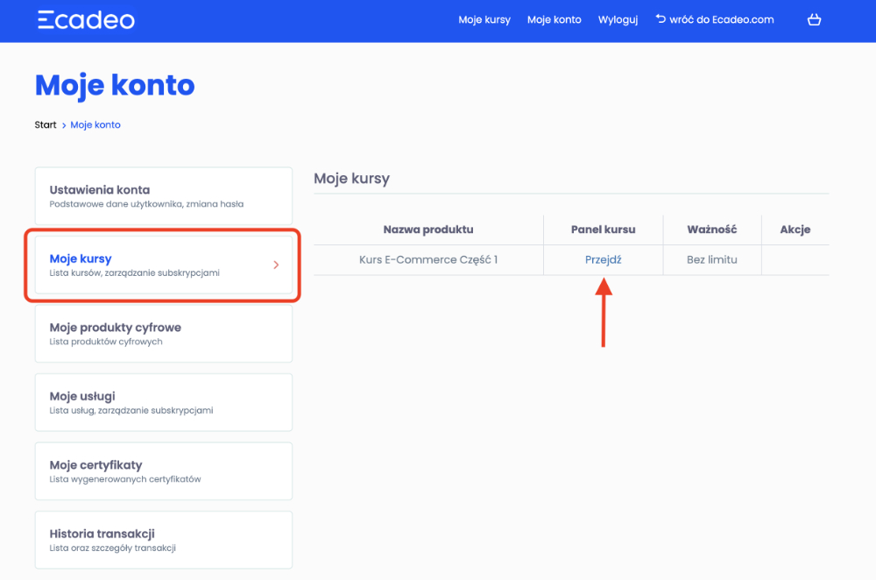The image size is (876, 580).
Task: Click the 'Bez limitu' validity cell
Action: click(x=711, y=260)
